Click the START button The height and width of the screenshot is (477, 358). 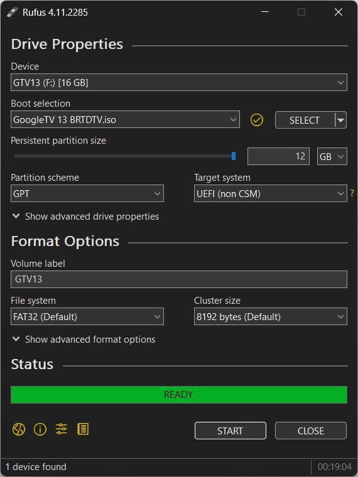[230, 431]
